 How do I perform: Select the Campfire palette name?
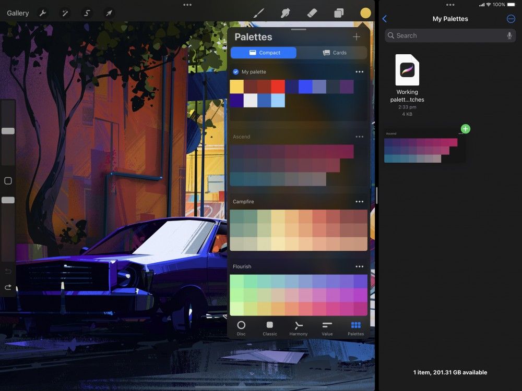pyautogui.click(x=243, y=201)
